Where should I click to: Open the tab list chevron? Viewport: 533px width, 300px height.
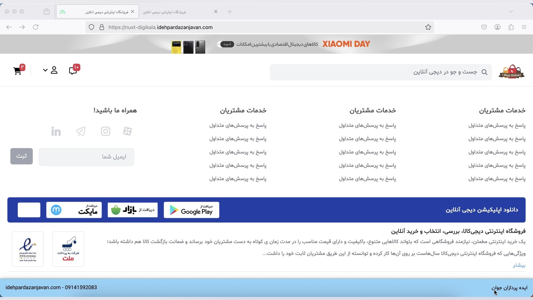click(x=511, y=11)
